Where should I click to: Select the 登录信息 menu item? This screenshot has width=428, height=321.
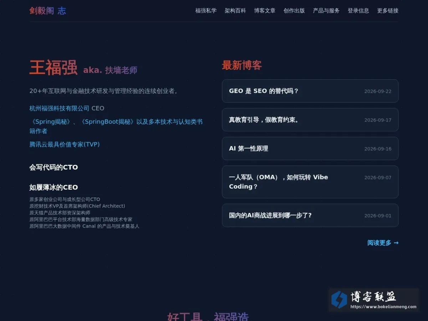click(x=358, y=11)
